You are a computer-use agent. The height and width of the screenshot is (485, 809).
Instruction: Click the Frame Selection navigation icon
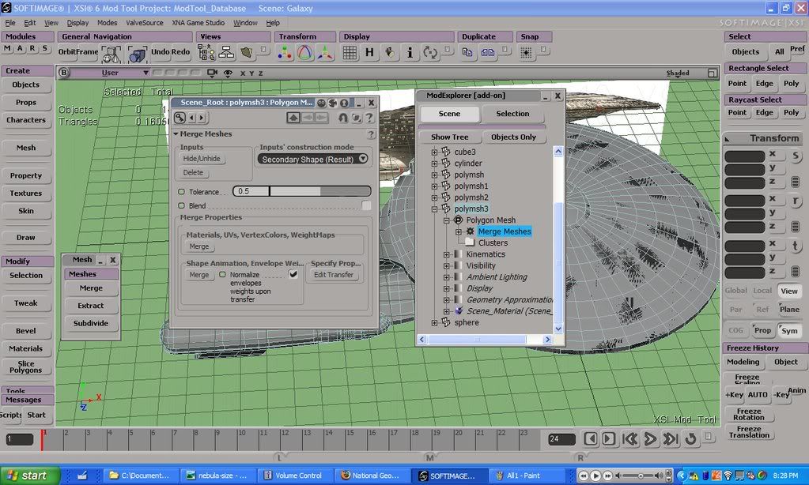pyautogui.click(x=111, y=54)
